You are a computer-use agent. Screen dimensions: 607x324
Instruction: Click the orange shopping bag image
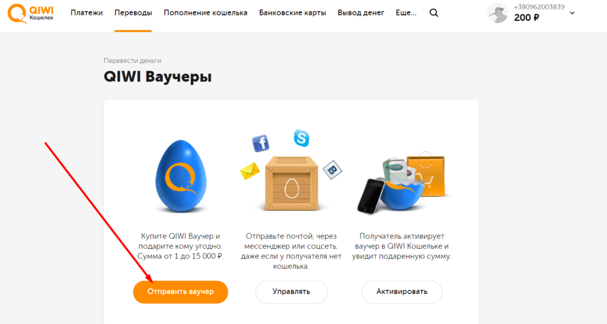coord(427,175)
